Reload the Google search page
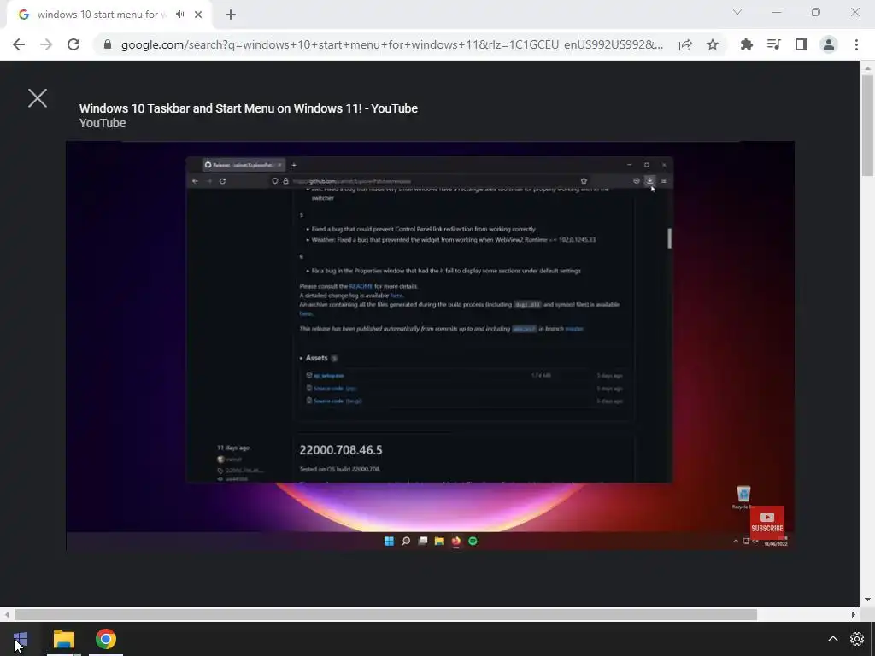 (x=73, y=44)
